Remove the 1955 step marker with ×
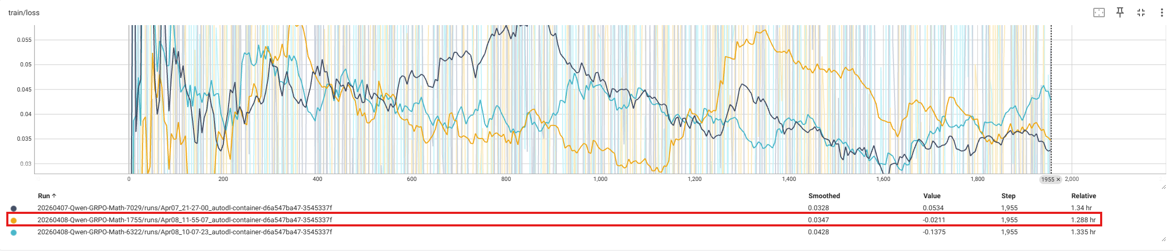Image resolution: width=1173 pixels, height=251 pixels. click(1058, 179)
